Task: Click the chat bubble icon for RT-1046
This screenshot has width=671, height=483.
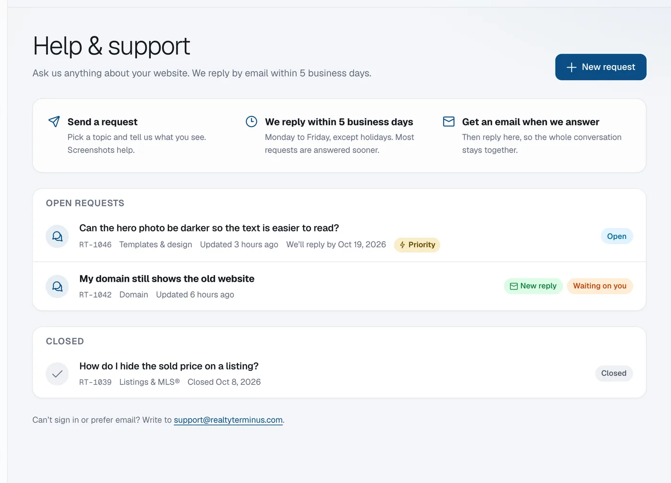Action: coord(58,236)
